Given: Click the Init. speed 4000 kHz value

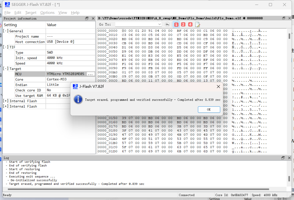Looking at the screenshot, I should click(55, 58).
